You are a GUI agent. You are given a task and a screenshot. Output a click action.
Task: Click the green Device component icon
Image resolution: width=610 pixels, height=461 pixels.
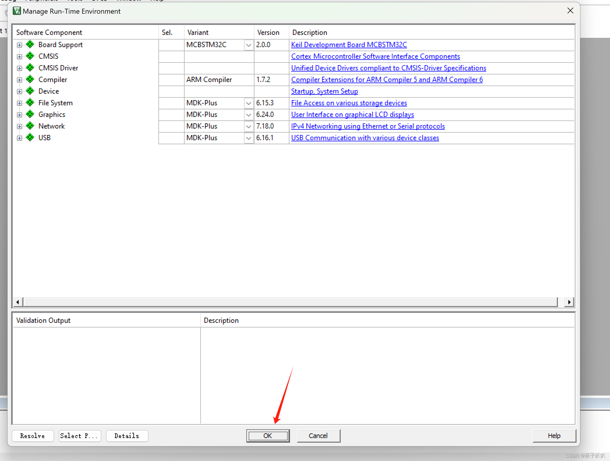tap(30, 91)
